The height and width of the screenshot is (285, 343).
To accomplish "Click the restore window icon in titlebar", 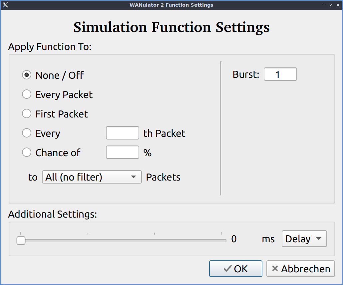I will [x=331, y=5].
